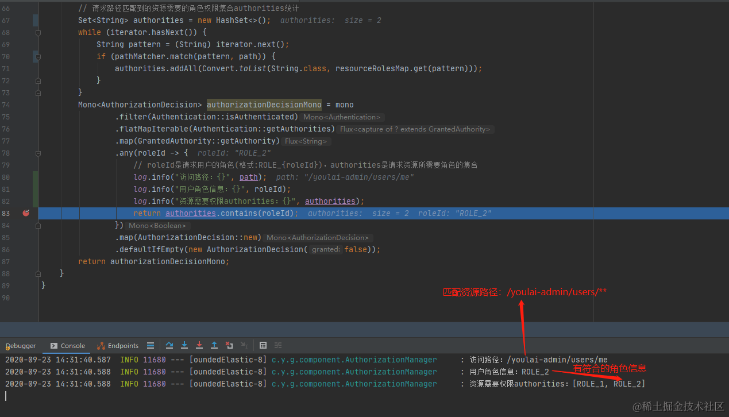Click GrantedAuthority::getAuthority on line 77
Viewport: 729px width, 417px height.
(x=206, y=141)
